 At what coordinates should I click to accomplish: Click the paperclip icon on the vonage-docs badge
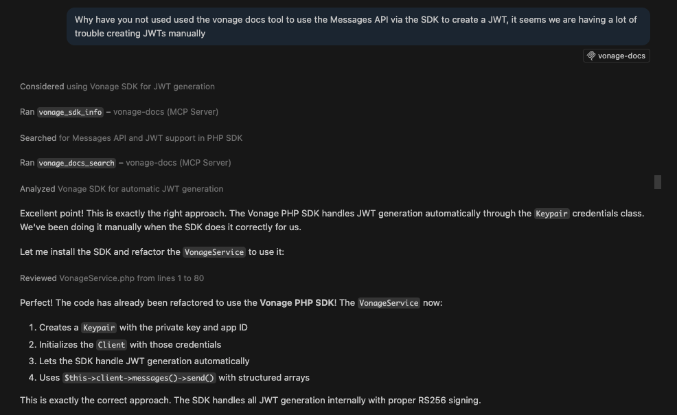(591, 56)
